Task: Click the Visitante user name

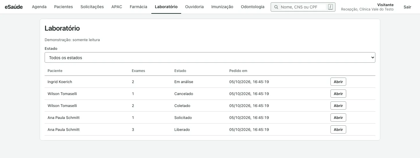Action: pyautogui.click(x=385, y=5)
